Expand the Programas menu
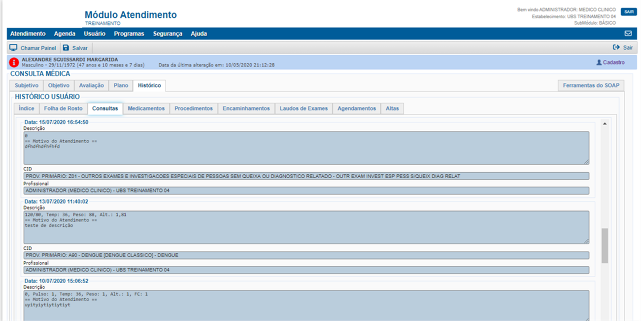This screenshot has height=321, width=641. point(129,34)
